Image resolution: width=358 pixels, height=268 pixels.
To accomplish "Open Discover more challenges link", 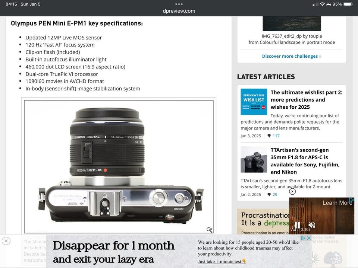I will (292, 56).
